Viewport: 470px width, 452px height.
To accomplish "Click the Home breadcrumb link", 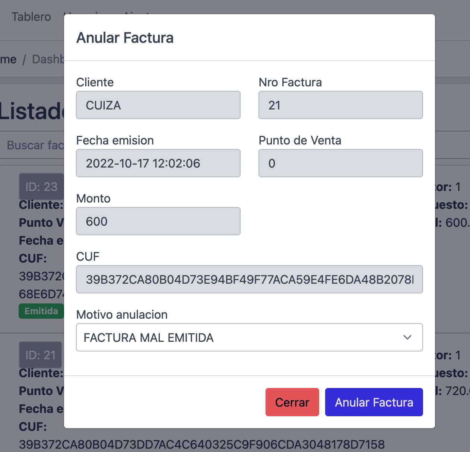I will point(8,59).
